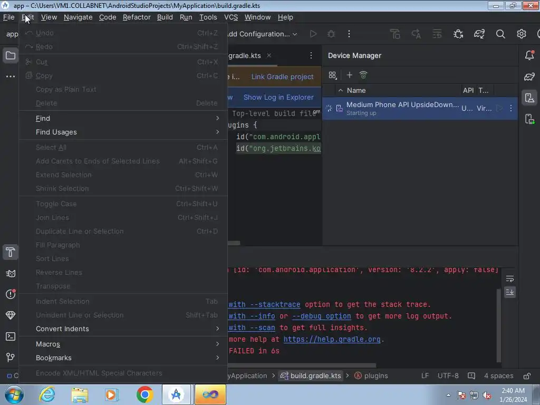Click the build output vertical scrollbar
This screenshot has width=540, height=405.
499,325
